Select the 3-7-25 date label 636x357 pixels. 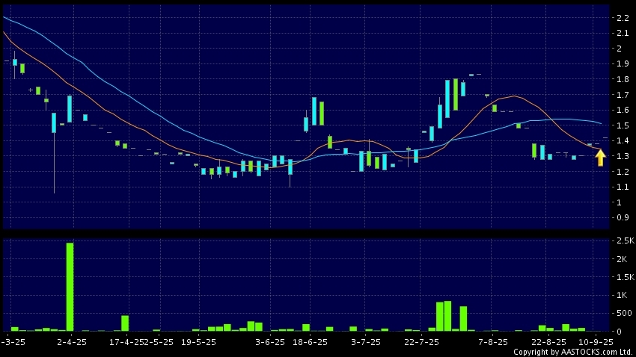(366, 342)
